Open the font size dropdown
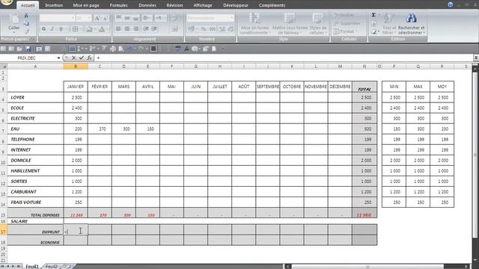 click(89, 18)
